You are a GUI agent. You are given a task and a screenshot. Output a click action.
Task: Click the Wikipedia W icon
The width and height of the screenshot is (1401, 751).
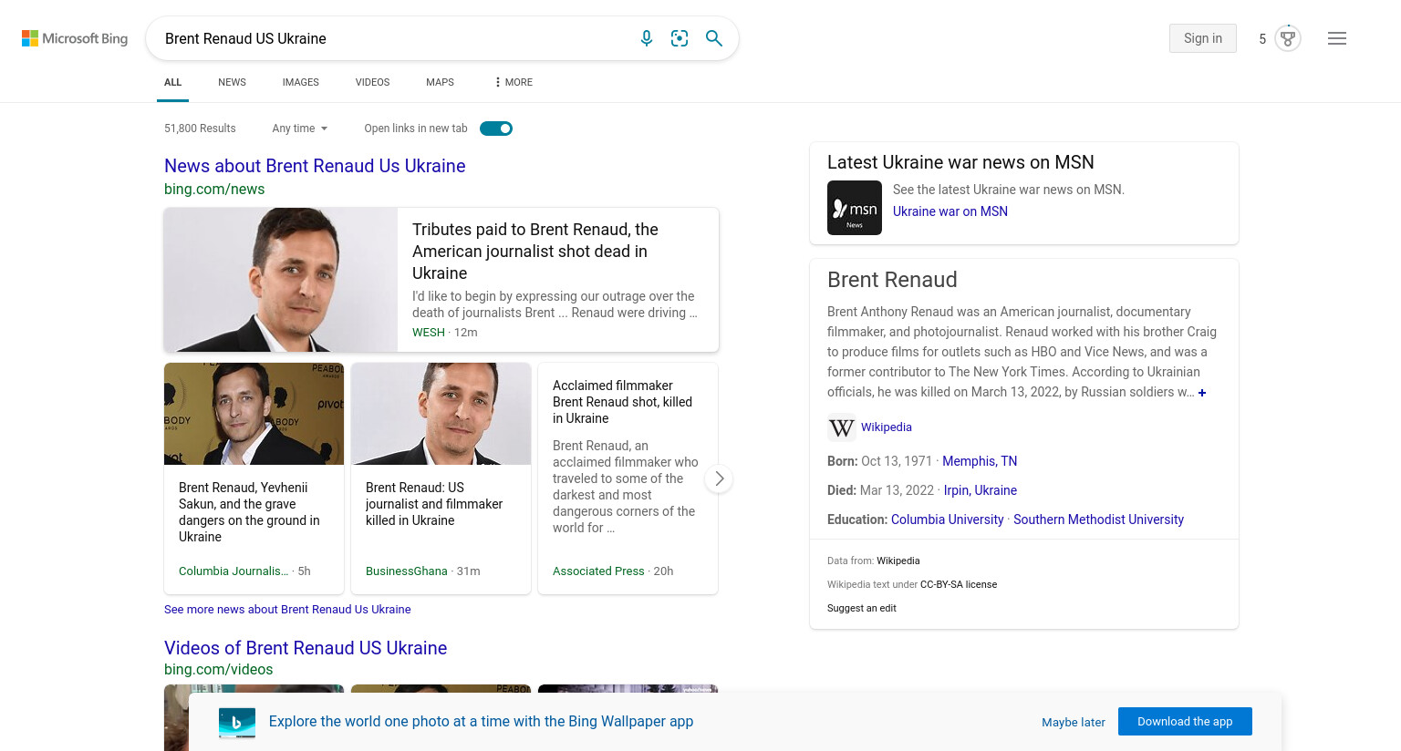pos(842,427)
